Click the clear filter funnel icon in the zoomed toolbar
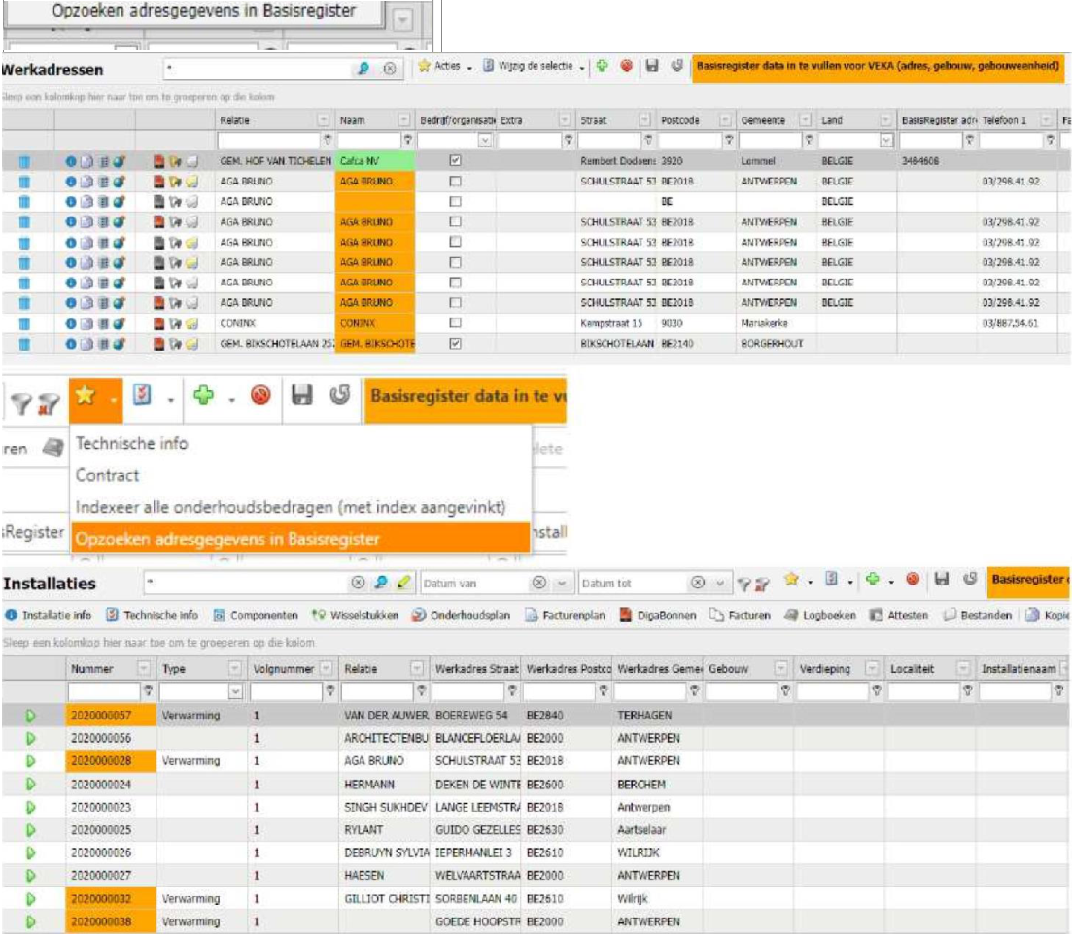Screen dimensions: 1072x936 (x=48, y=403)
